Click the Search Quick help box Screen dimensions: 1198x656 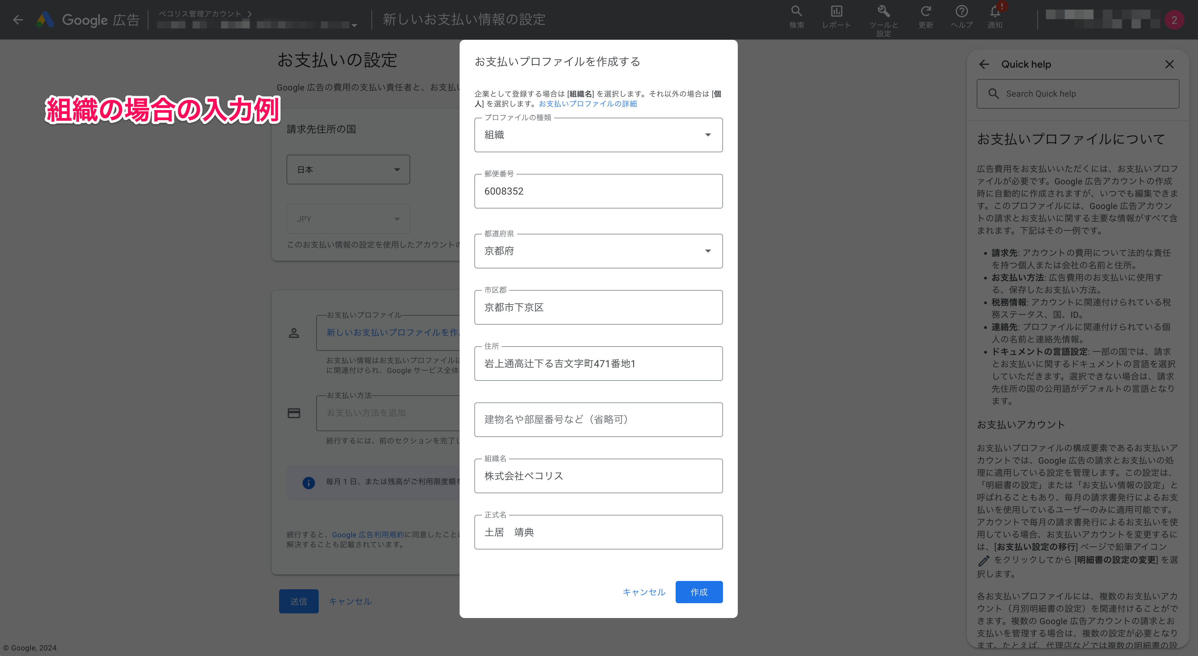(x=1077, y=94)
